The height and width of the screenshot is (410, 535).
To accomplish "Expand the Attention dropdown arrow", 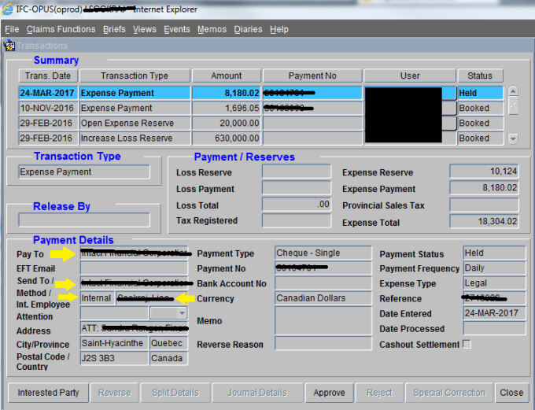I will (x=179, y=313).
